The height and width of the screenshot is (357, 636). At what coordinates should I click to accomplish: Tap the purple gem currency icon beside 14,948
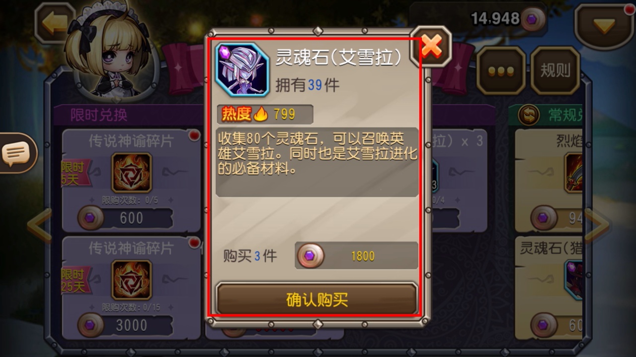[x=533, y=19]
